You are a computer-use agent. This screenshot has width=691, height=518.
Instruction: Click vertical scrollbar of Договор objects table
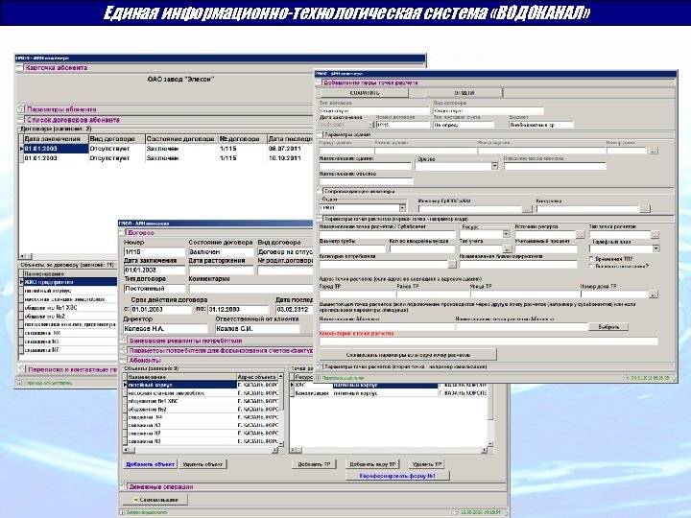pos(281,410)
